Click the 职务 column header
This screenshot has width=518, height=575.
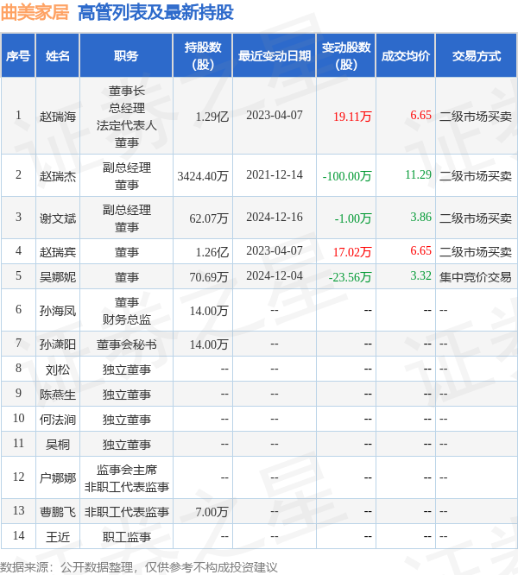[126, 56]
